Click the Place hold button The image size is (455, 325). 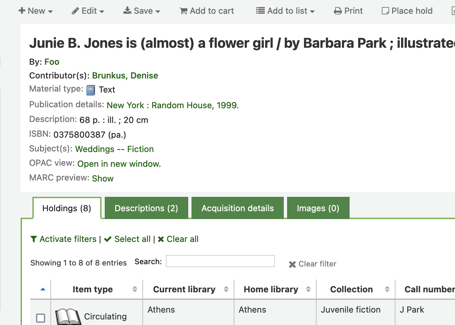[407, 11]
